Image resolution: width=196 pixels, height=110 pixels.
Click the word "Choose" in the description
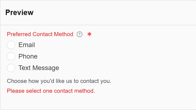point(15,81)
